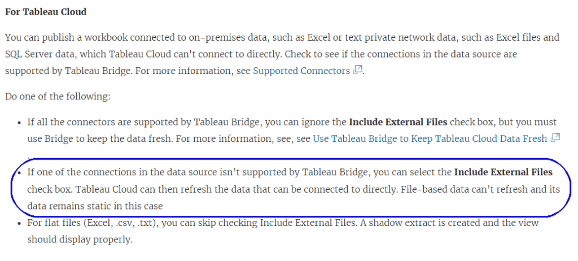Open the Use Tableau Bridge to Keep Tableau Cloud Data Fresh link
The width and height of the screenshot is (578, 261).
(430, 138)
